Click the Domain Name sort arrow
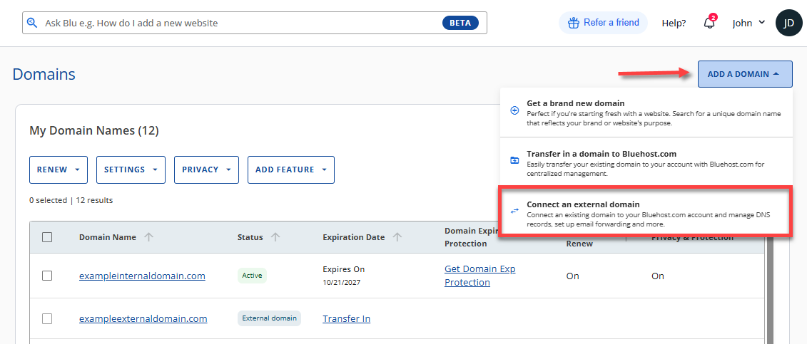 [x=148, y=237]
